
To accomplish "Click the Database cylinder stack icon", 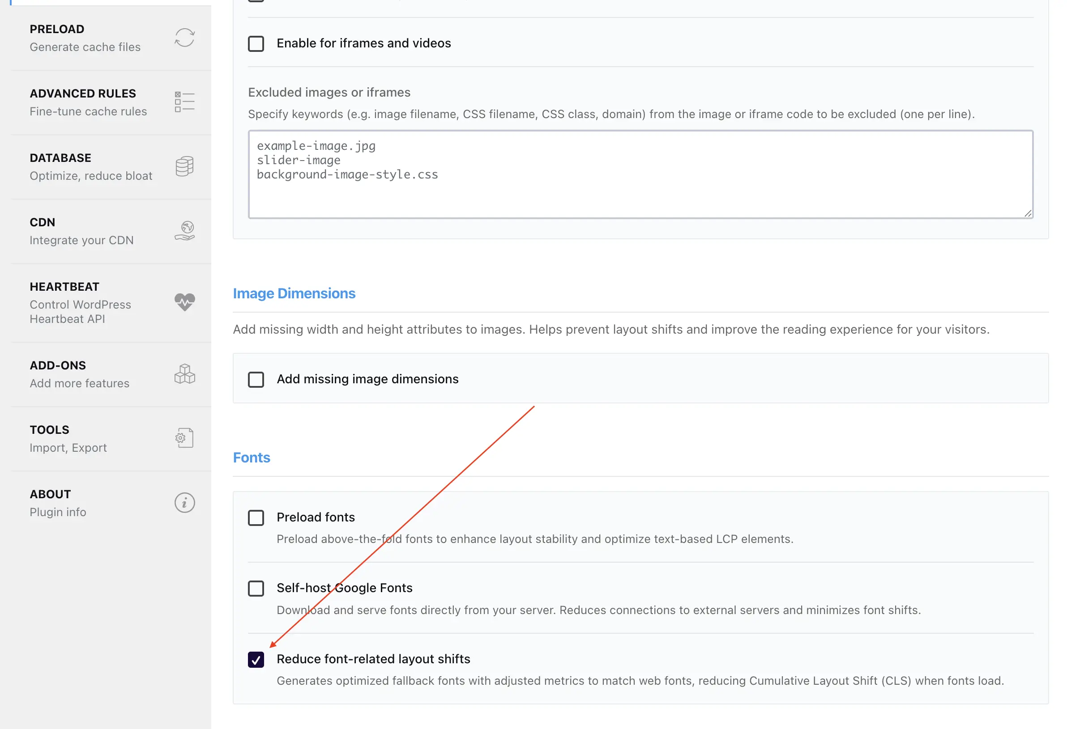I will point(184,166).
